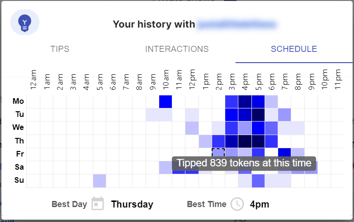Image resolution: width=354 pixels, height=222 pixels.
Task: Click the Best Time clock icon
Action: (238, 204)
